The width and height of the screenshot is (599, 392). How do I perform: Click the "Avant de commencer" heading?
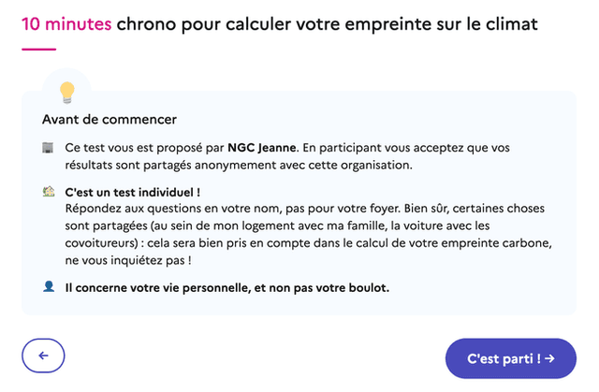110,120
